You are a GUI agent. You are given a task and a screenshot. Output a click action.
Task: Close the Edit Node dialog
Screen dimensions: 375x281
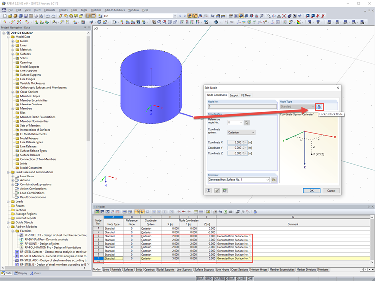pos(337,88)
